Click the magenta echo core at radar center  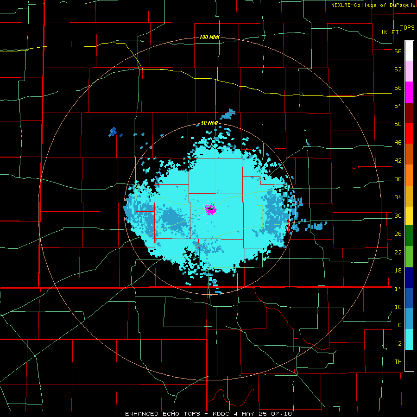coord(210,209)
